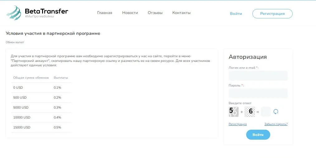The height and width of the screenshot is (158, 316).
Task: Click the Авторизация panel heading
Action: coord(248,57)
